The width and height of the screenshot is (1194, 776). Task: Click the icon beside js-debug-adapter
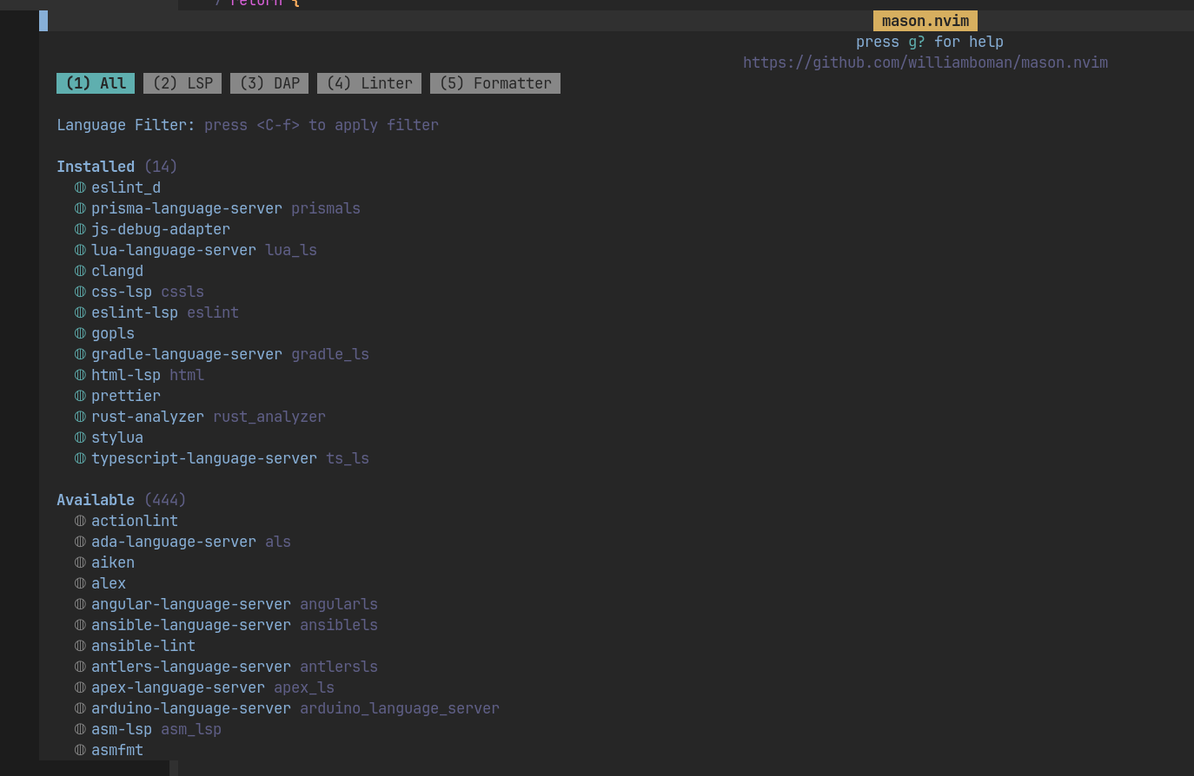[80, 229]
